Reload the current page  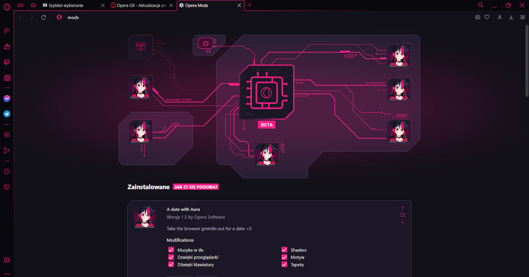[x=43, y=17]
